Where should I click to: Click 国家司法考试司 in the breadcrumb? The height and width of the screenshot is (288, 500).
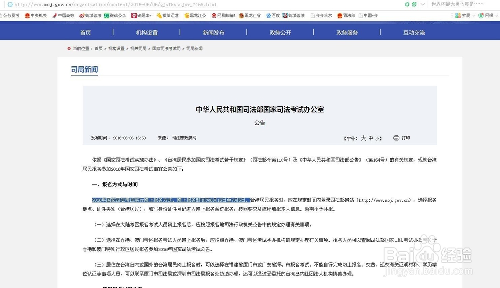click(x=166, y=49)
